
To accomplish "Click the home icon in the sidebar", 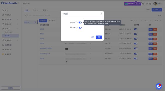I will (3, 10).
